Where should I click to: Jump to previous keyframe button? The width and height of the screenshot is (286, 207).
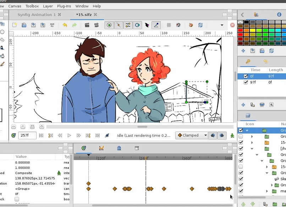[x=50, y=135]
